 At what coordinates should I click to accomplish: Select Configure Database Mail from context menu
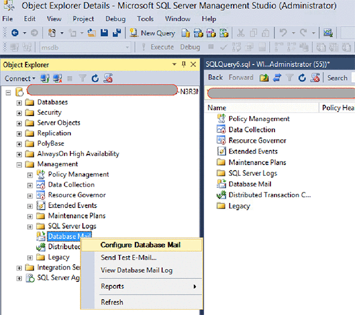(x=141, y=245)
